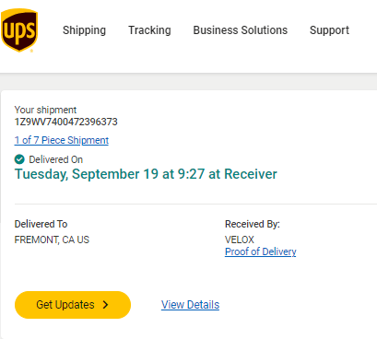
Task: Click the Tuesday, September 19 delivery heading
Action: 146,174
